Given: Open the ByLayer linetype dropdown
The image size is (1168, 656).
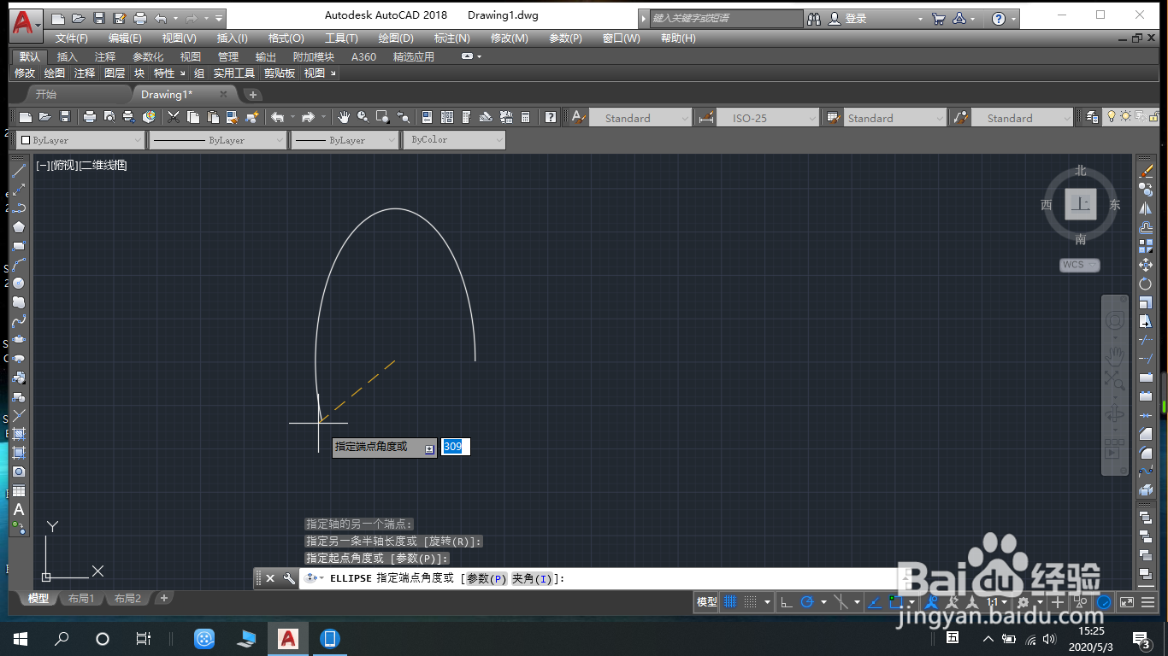Looking at the screenshot, I should pos(218,140).
